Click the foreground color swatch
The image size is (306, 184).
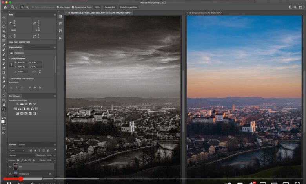pos(3,121)
